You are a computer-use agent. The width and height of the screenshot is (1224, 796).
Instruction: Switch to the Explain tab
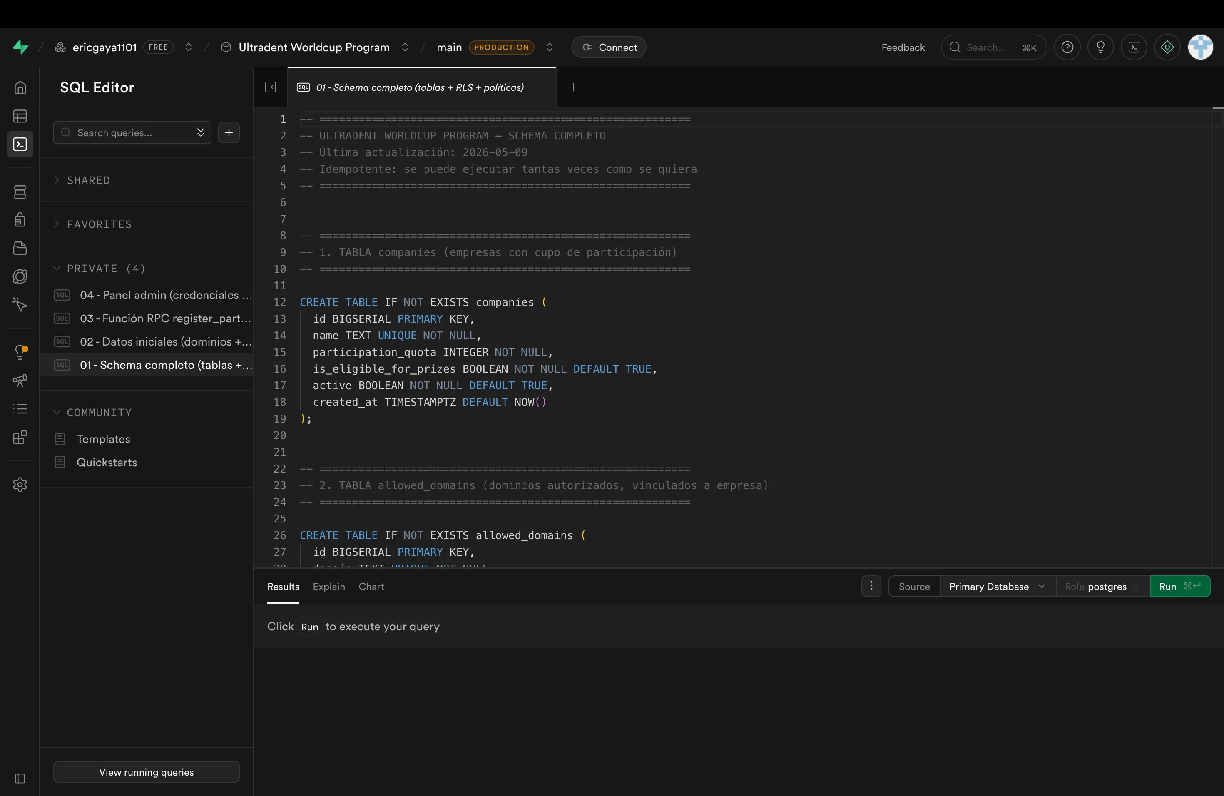coord(329,587)
